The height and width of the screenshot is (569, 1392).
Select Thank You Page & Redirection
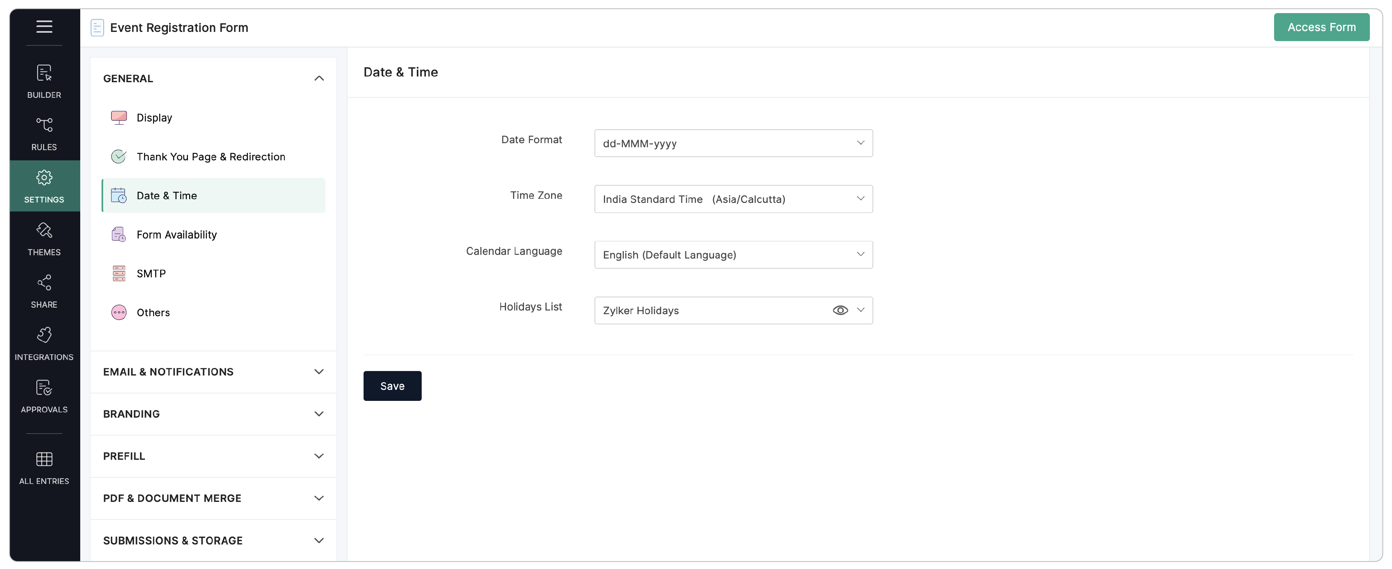point(211,157)
